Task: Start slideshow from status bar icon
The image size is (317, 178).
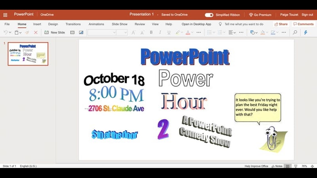Action: (x=296, y=166)
